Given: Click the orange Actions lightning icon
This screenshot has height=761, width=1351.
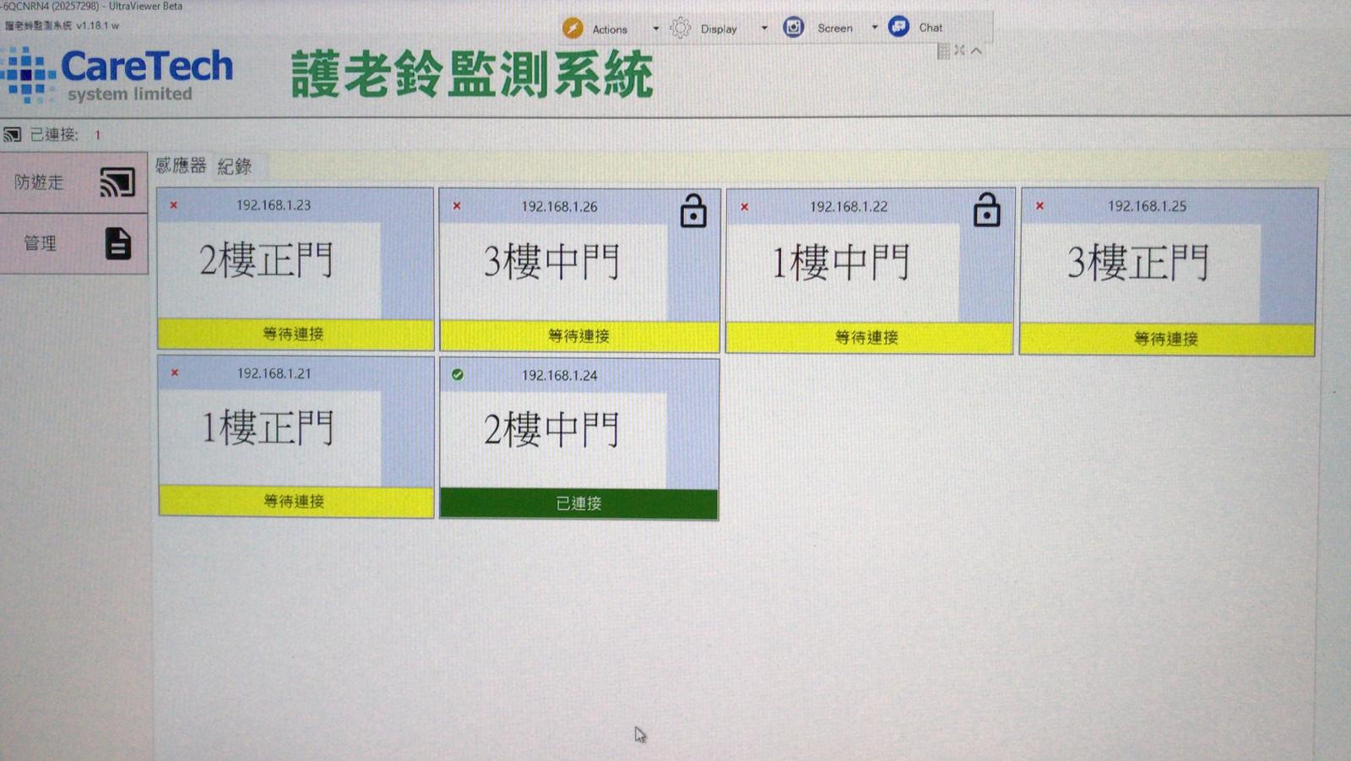Looking at the screenshot, I should point(572,28).
